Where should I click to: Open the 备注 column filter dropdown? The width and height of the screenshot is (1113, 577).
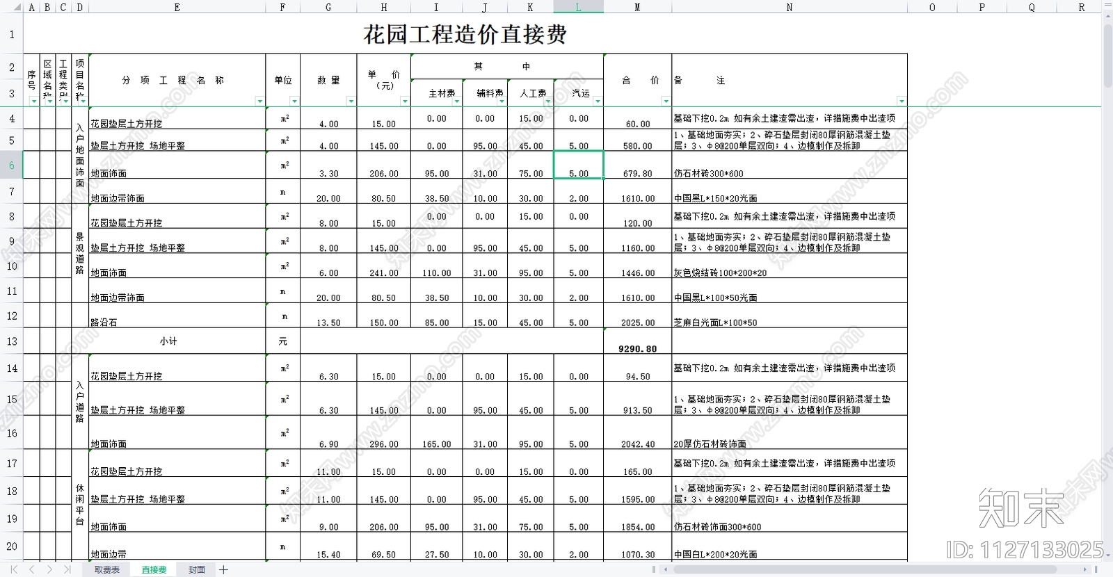pos(902,101)
